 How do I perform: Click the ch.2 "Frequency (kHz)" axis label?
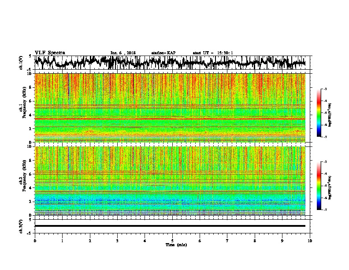click(24, 176)
